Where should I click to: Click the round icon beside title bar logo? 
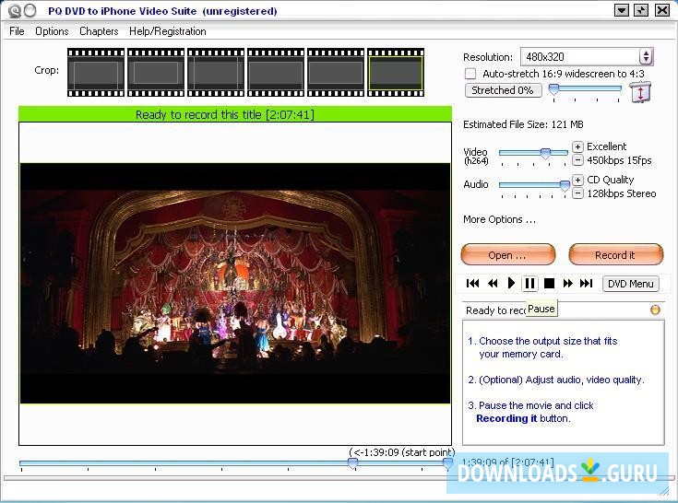point(30,10)
